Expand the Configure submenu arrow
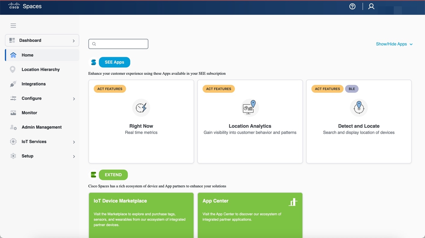Screen dimensions: 425x238 (74, 99)
